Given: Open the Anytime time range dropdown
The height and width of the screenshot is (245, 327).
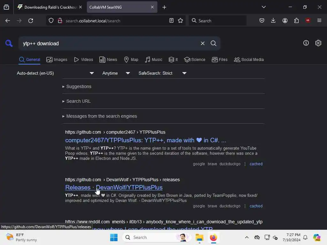Looking at the screenshot, I should pyautogui.click(x=116, y=73).
